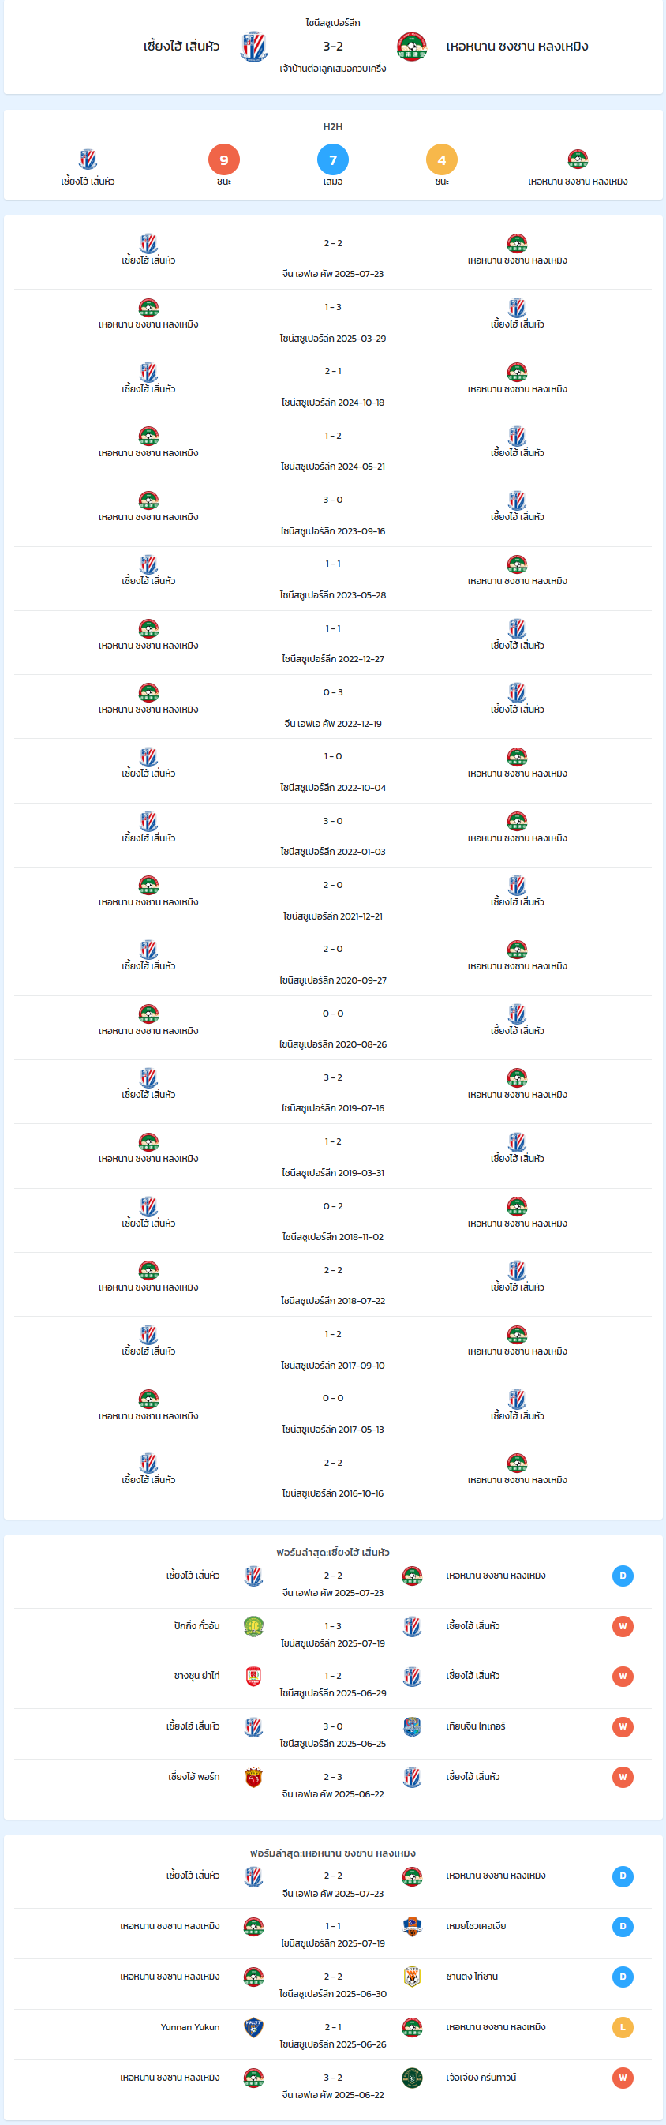Screen dimensions: 666x2125
Task: Click the Shanghai Port red crest
Action: click(x=253, y=1777)
